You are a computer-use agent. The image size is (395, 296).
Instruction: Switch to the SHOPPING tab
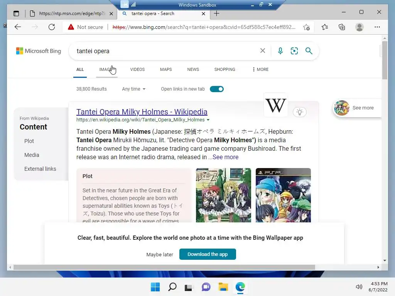pyautogui.click(x=225, y=69)
